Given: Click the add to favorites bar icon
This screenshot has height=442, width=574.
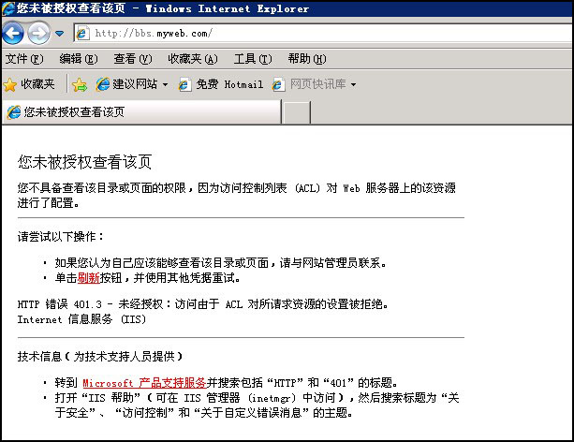Looking at the screenshot, I should click(x=80, y=84).
